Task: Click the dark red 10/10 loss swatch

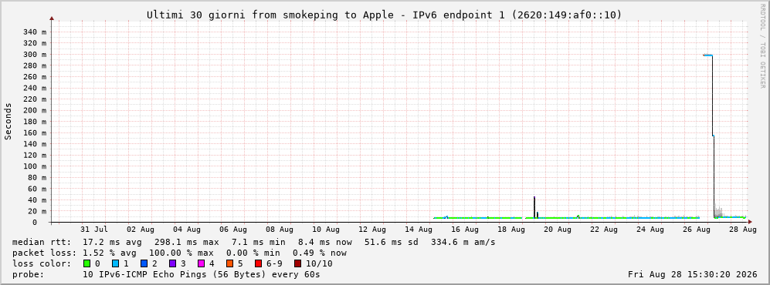Action: 298,263
